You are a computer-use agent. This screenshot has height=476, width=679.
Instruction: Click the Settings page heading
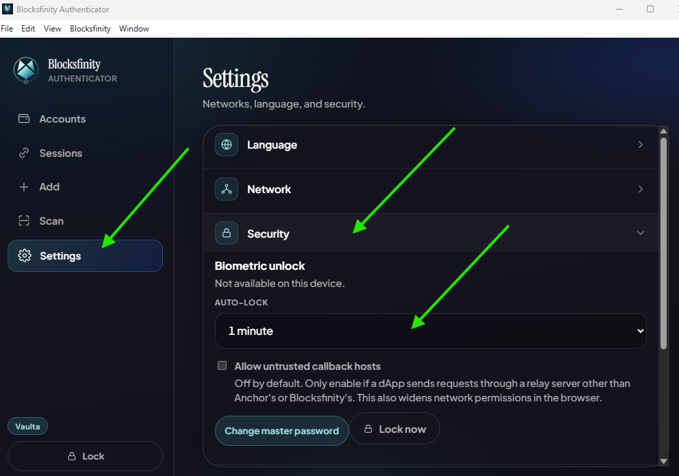235,78
